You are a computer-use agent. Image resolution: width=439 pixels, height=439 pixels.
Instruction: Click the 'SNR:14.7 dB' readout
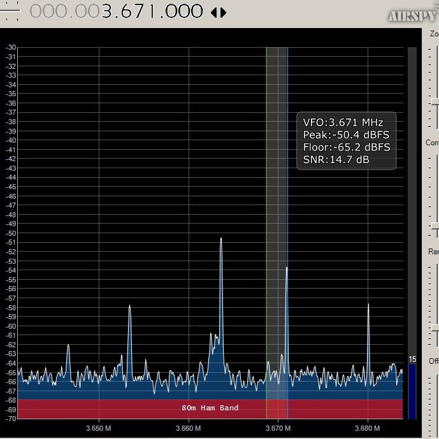coord(336,159)
